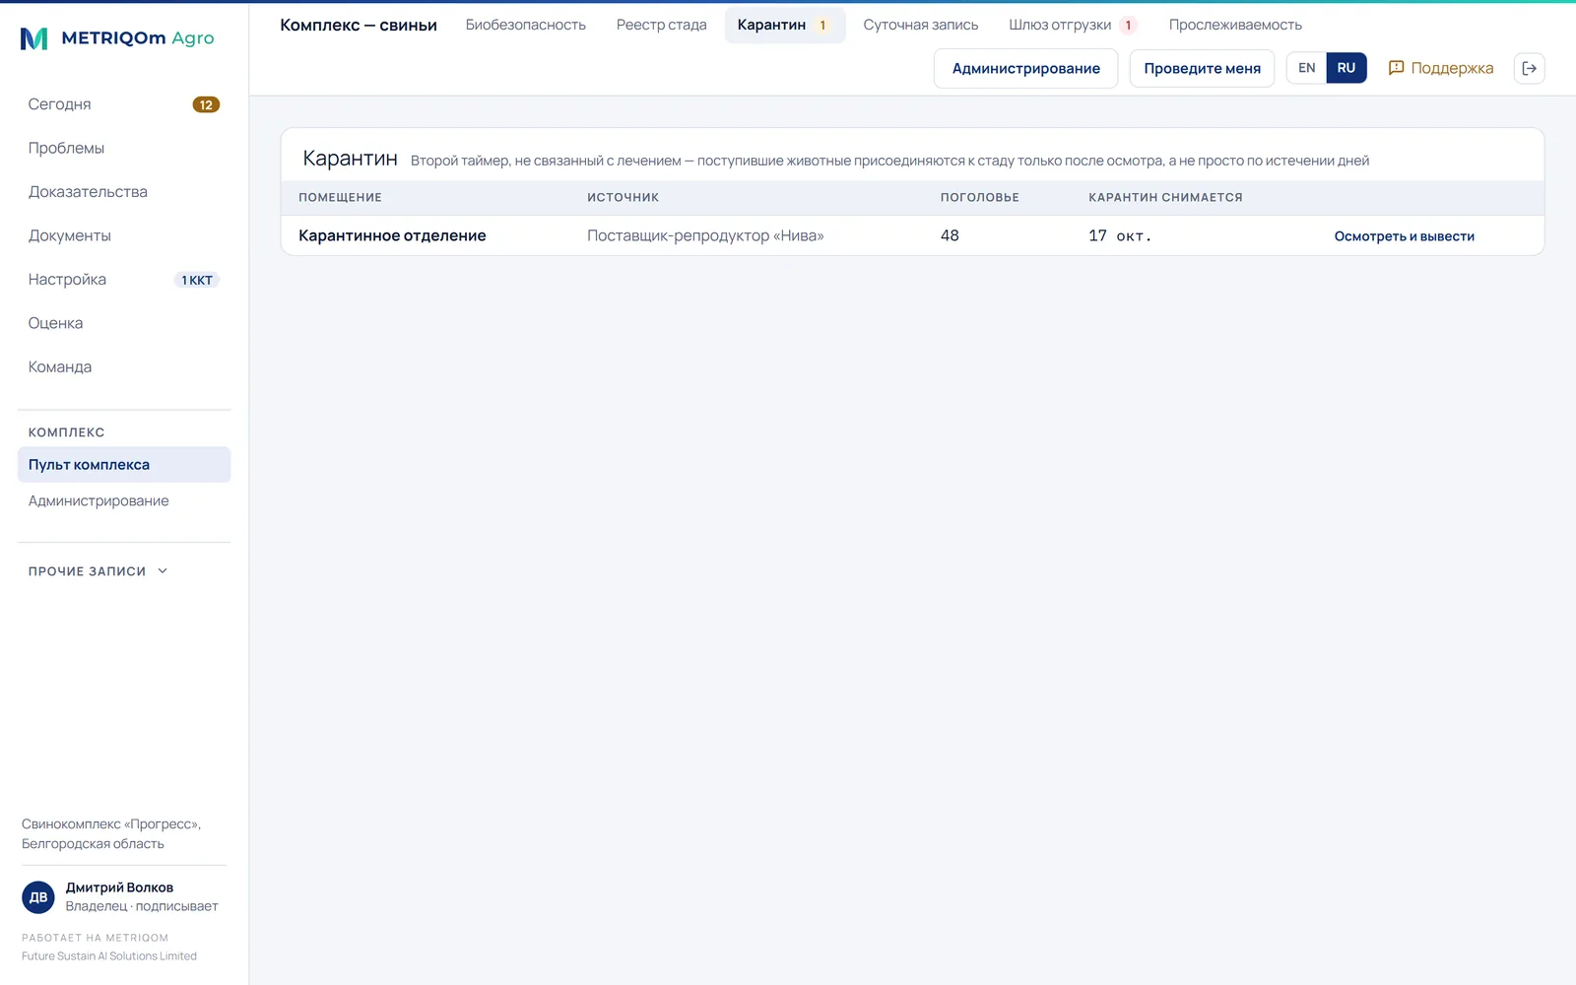The image size is (1576, 985).
Task: Switch language to RU
Action: click(x=1346, y=68)
